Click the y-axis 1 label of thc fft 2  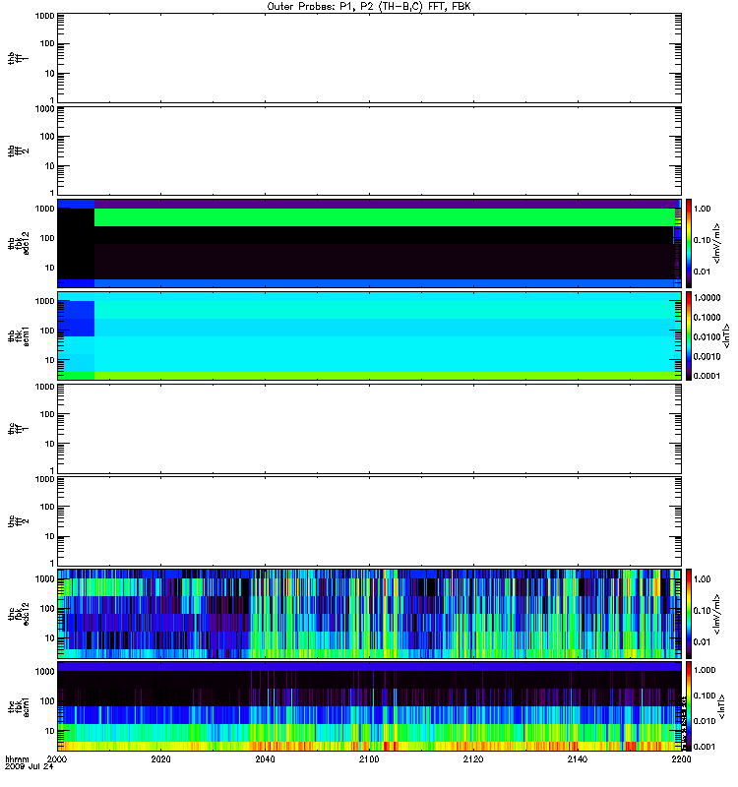(52, 563)
